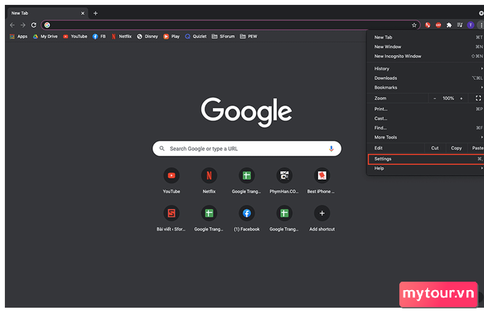The image size is (484, 315).
Task: Expand History submenu
Action: point(425,69)
